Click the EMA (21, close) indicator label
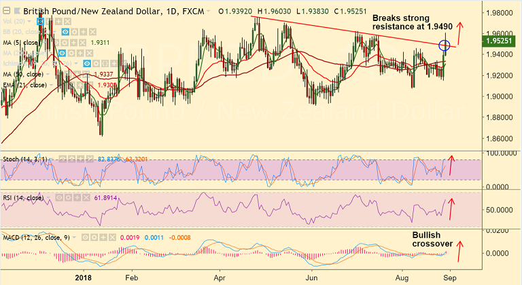This screenshot has width=522, height=285. coord(25,85)
